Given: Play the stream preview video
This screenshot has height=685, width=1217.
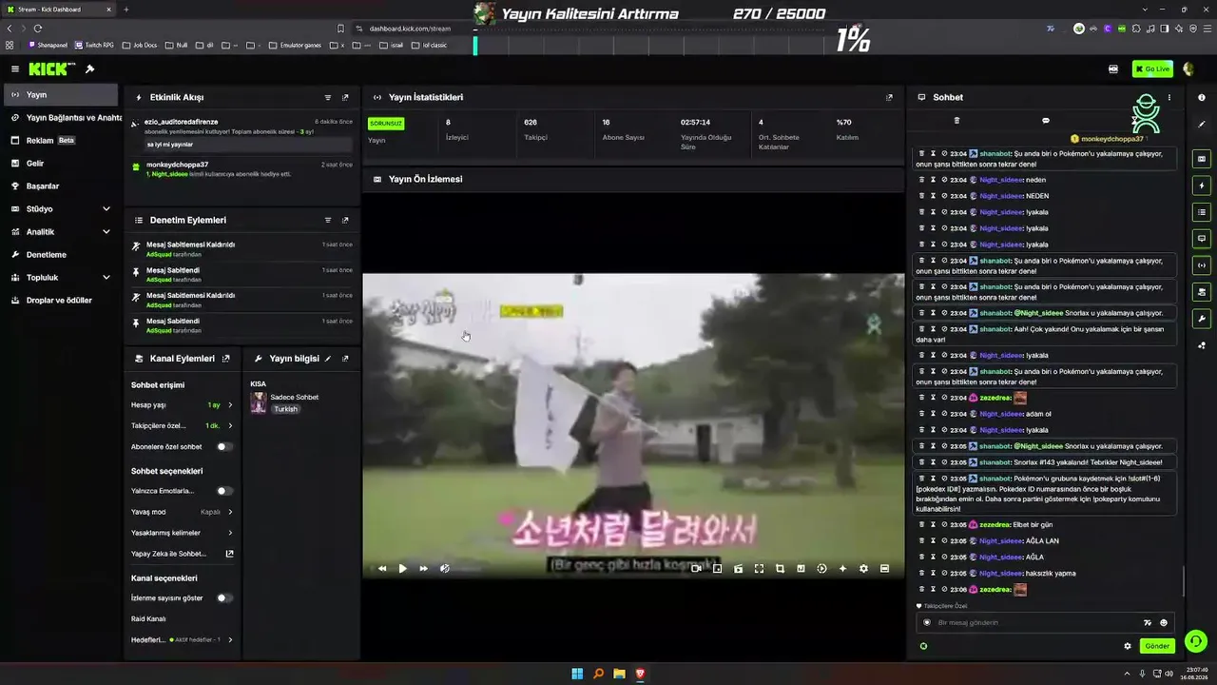Looking at the screenshot, I should 403,569.
